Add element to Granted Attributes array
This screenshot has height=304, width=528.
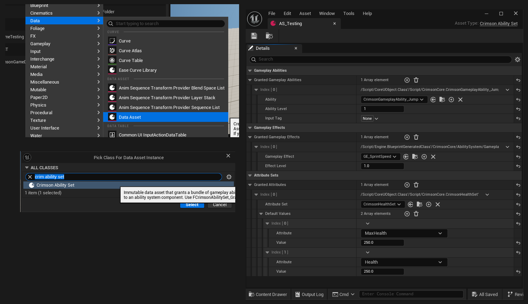pyautogui.click(x=407, y=185)
